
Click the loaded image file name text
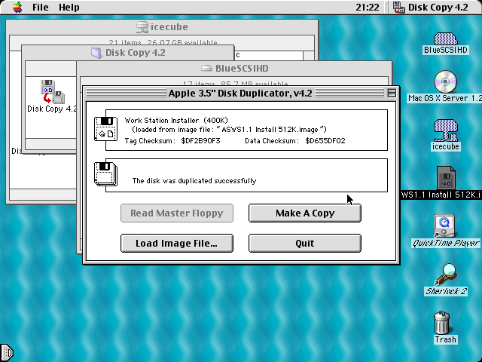point(270,130)
